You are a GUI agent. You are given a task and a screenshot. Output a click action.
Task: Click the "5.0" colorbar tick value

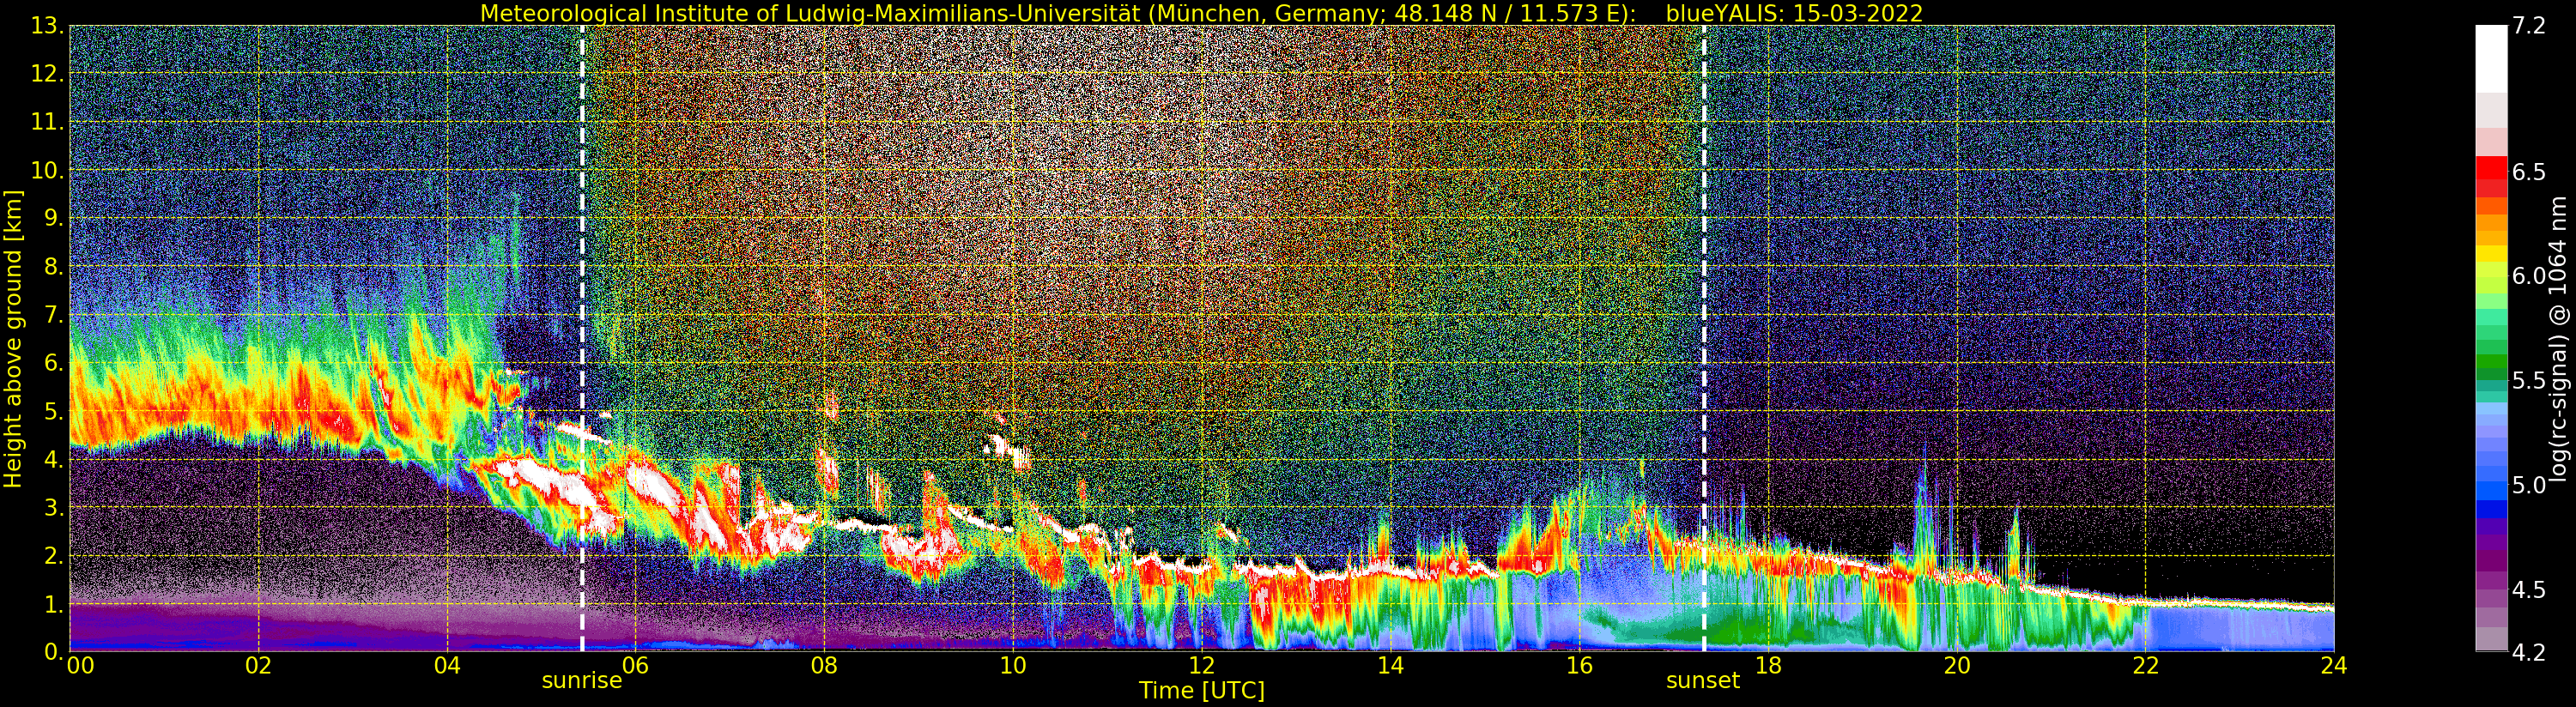point(2528,485)
